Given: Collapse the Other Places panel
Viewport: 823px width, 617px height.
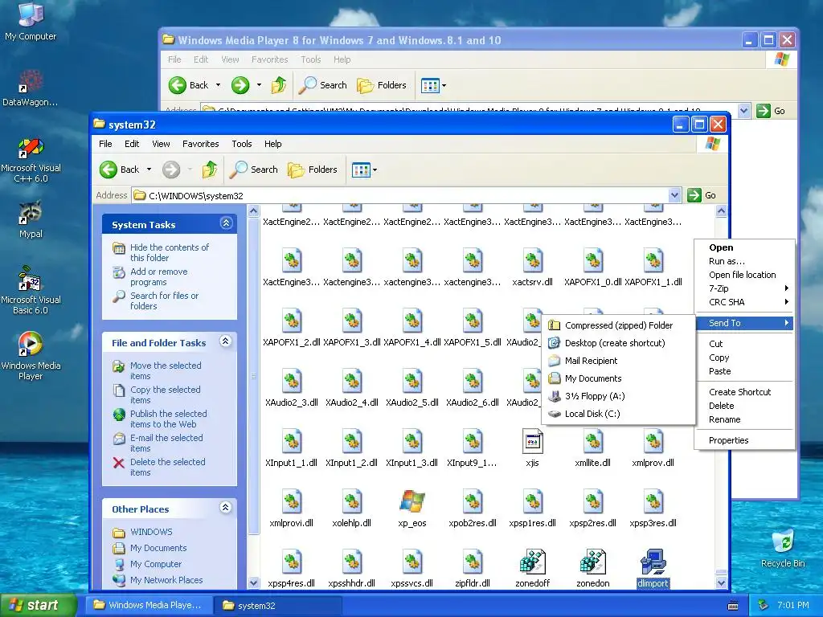Looking at the screenshot, I should pyautogui.click(x=226, y=508).
